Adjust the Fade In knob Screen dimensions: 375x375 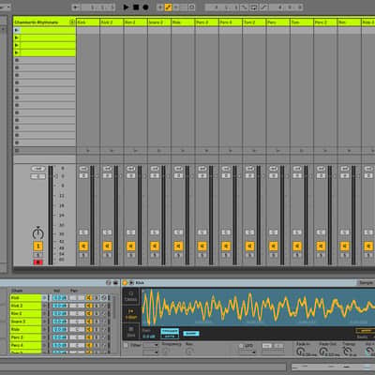300,352
